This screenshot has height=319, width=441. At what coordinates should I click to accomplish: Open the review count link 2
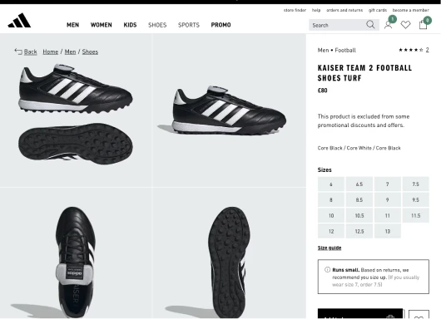(x=427, y=50)
